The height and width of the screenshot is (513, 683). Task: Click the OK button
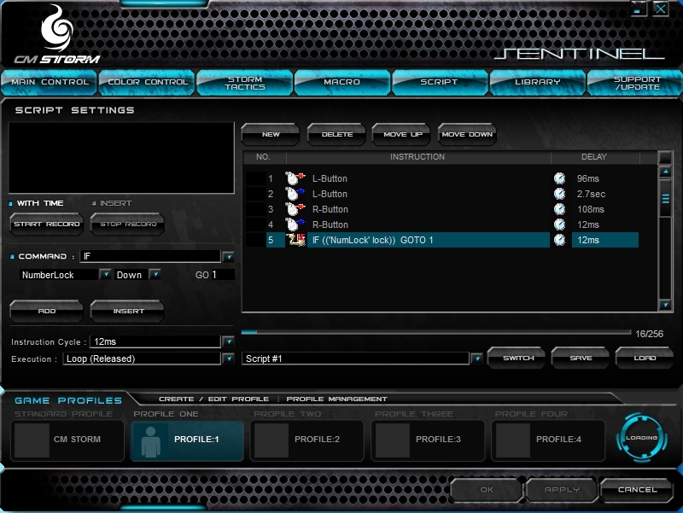[x=487, y=490]
